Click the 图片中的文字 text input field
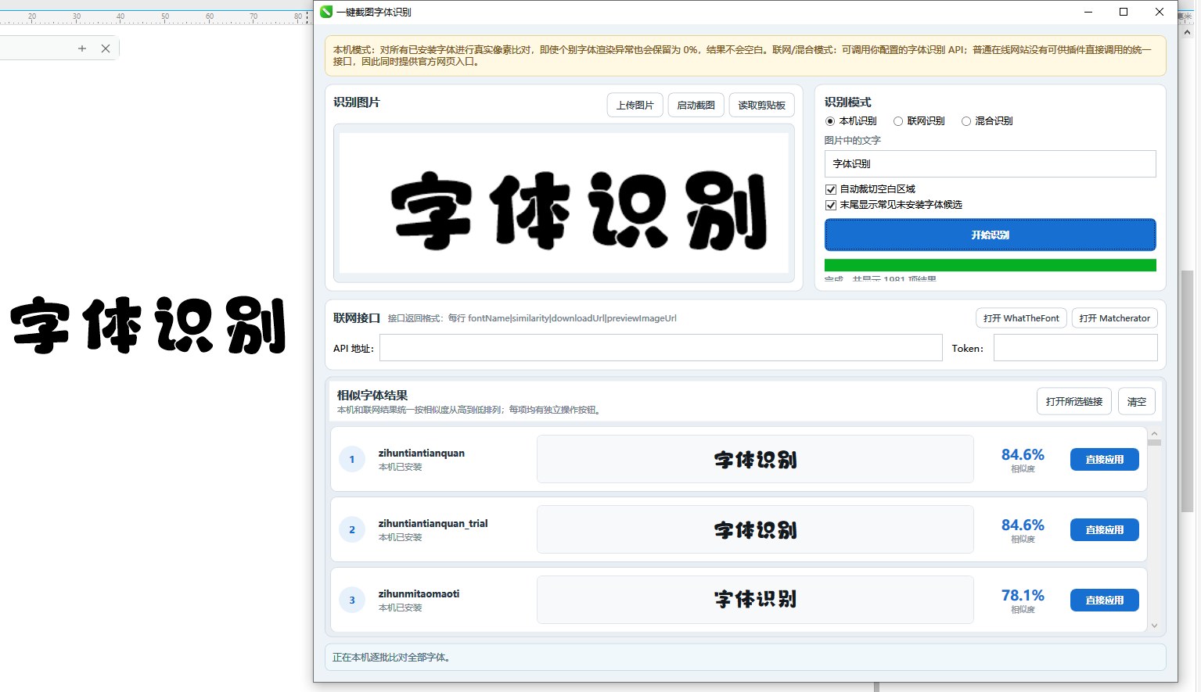 coord(990,163)
